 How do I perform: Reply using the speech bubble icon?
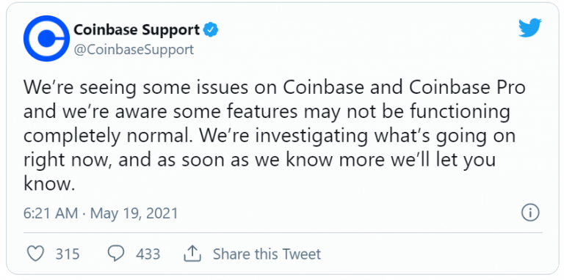click(x=116, y=254)
